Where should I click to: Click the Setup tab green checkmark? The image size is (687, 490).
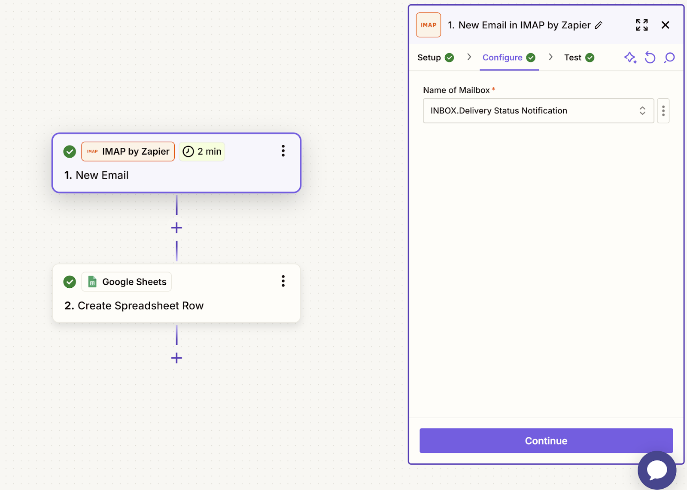click(449, 58)
